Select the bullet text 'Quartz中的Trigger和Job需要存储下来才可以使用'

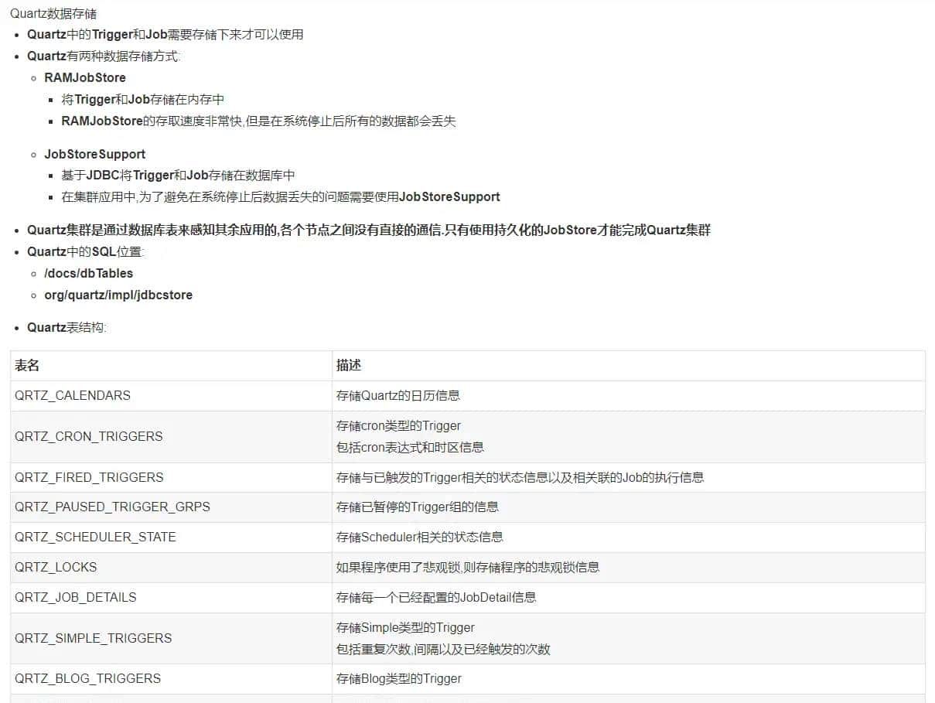click(x=166, y=34)
